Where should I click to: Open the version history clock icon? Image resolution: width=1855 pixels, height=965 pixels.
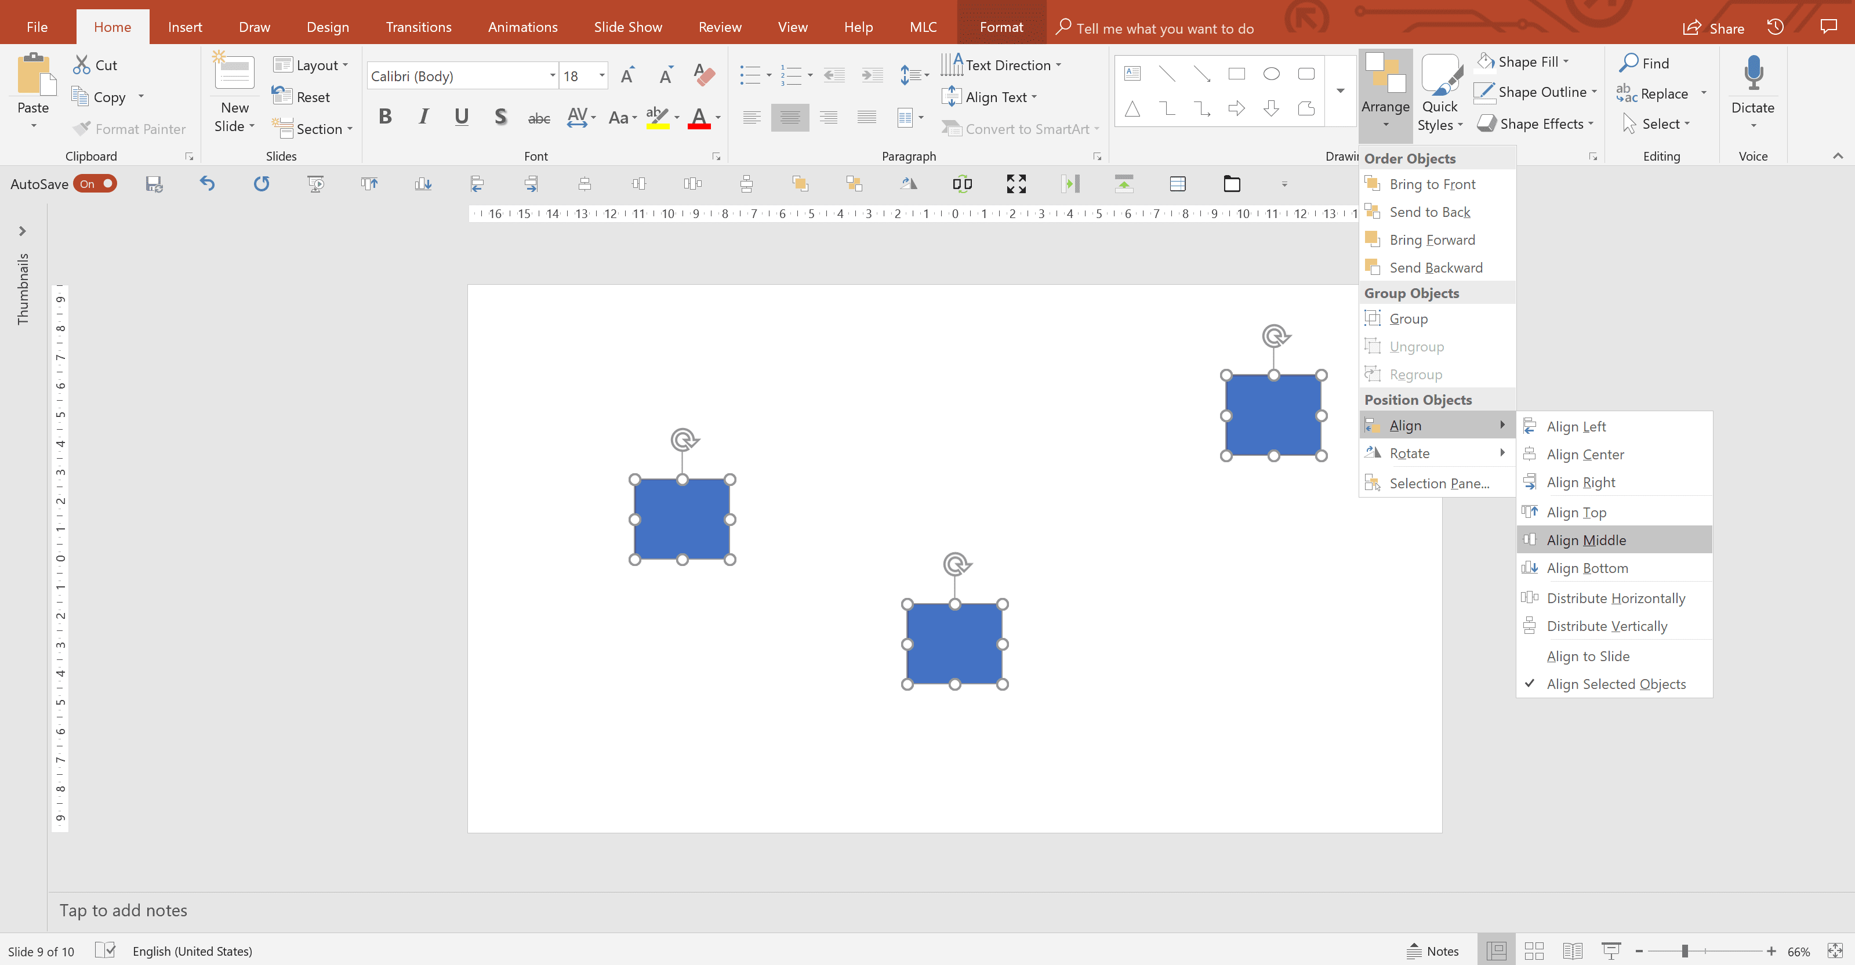pyautogui.click(x=1775, y=27)
